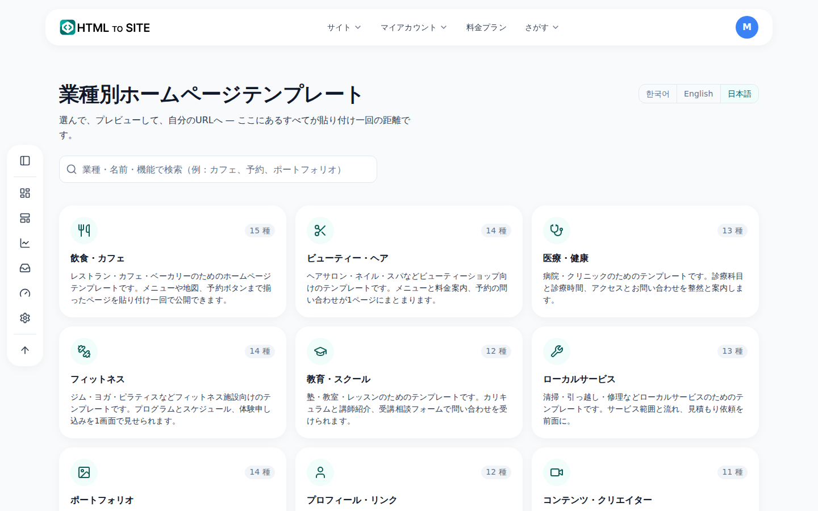Open the analytics line chart icon
The image size is (818, 511).
25,243
